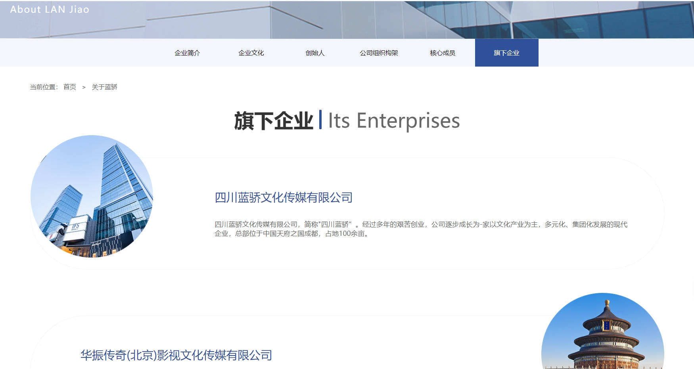Screen dimensions: 694x369
Task: Click the 旗下企业 Its Enterprises heading
Action: tap(347, 120)
